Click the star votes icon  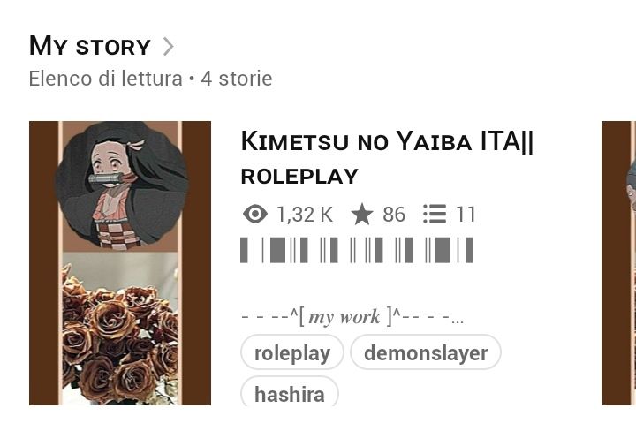click(x=362, y=214)
